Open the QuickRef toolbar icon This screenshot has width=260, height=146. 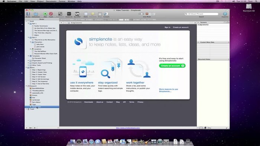(77, 14)
